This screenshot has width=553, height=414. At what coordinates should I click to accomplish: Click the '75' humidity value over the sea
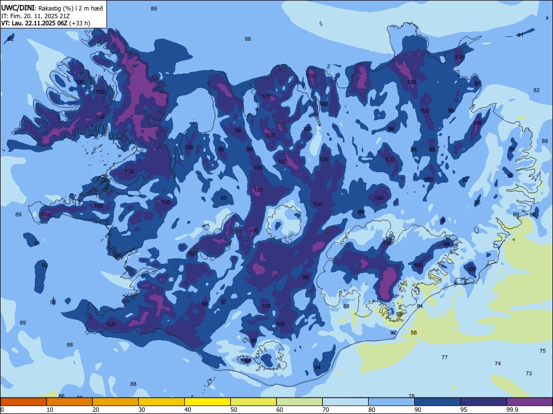point(542,351)
